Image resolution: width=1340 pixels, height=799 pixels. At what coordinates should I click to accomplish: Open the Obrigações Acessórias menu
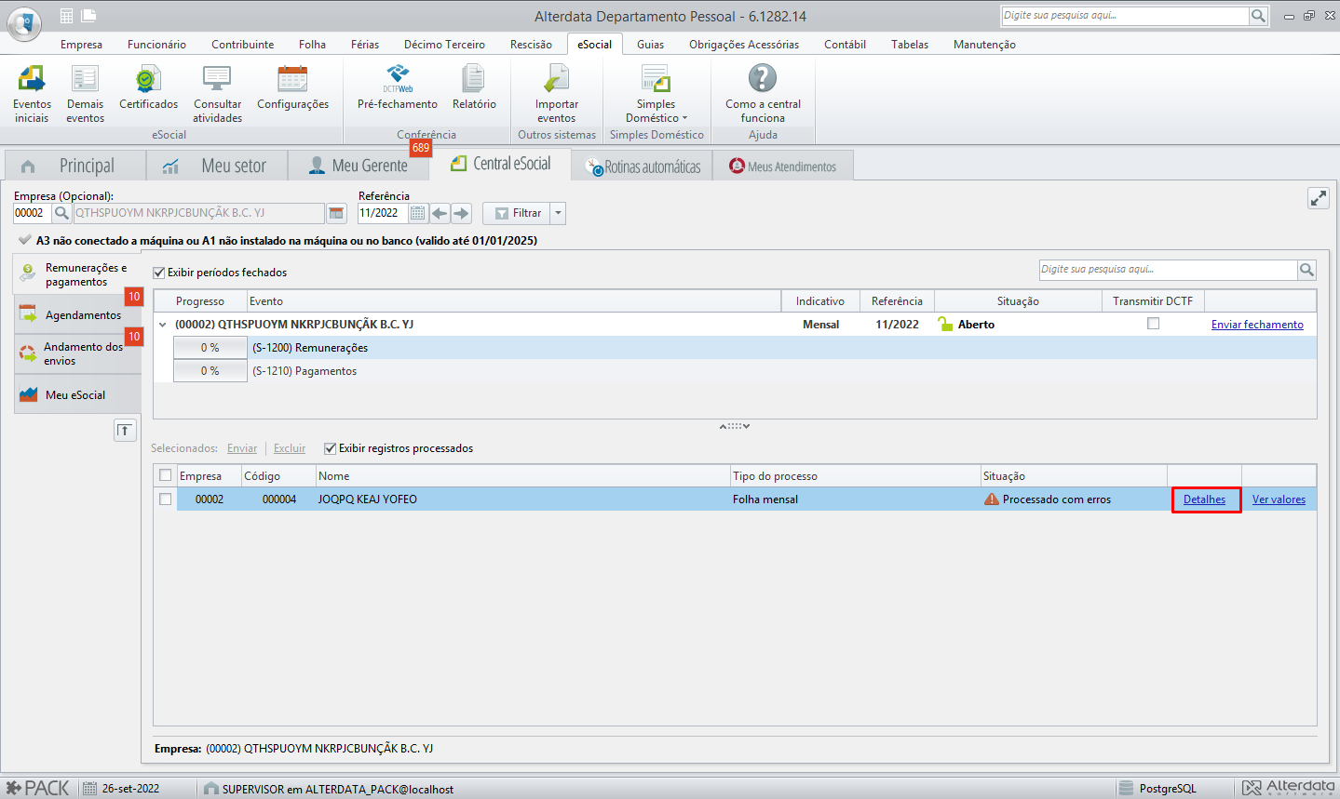(744, 45)
